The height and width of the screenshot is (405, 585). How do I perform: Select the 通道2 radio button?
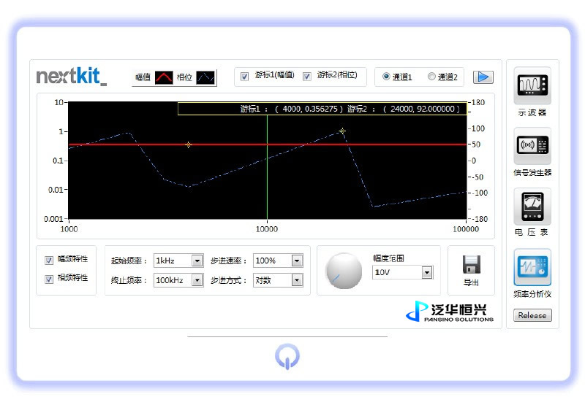pos(431,77)
